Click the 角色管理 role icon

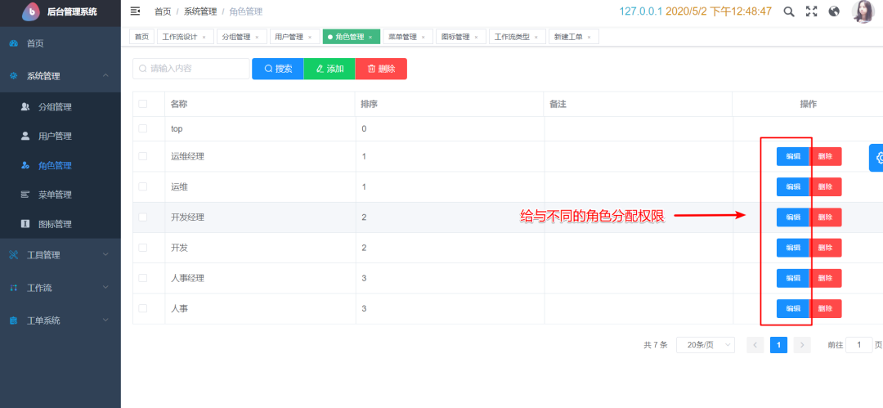tap(25, 166)
